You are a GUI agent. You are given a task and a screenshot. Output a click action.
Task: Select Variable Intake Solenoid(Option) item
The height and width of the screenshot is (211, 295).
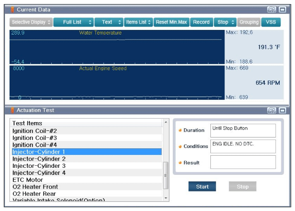point(87,199)
